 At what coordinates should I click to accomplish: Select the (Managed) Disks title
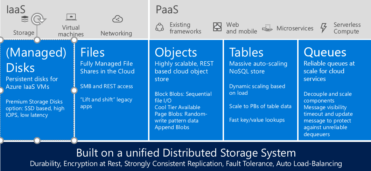[x=36, y=60]
